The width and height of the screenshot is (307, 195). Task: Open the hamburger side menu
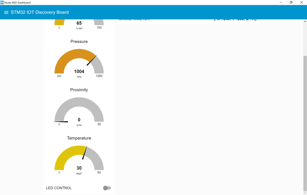(6, 12)
